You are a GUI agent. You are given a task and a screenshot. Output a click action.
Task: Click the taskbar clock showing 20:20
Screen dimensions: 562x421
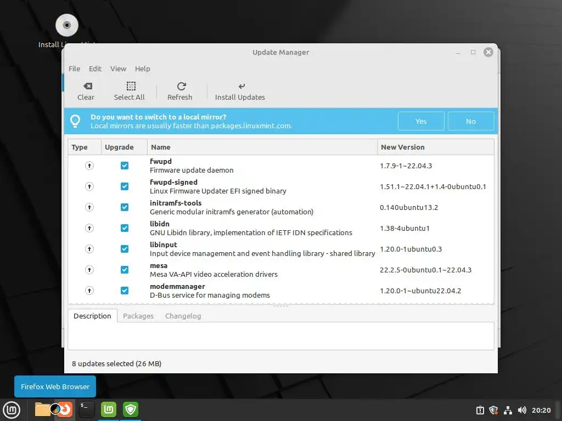coord(541,410)
